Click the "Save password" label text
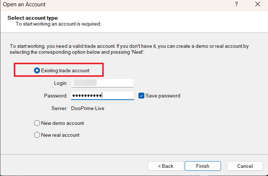 163,96
